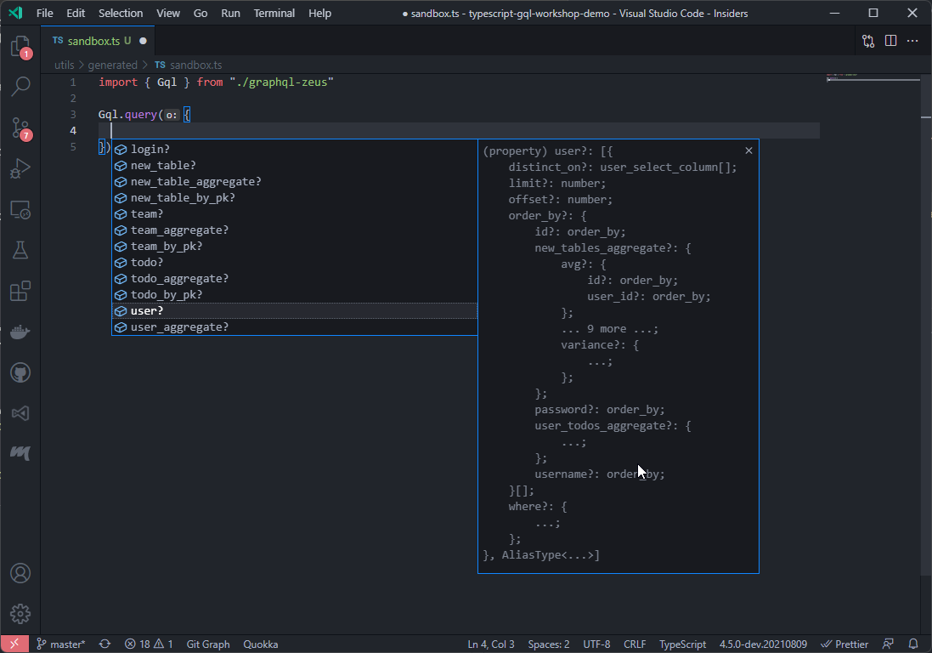Click the Open Changes compare icon
This screenshot has width=932, height=653.
tap(868, 41)
